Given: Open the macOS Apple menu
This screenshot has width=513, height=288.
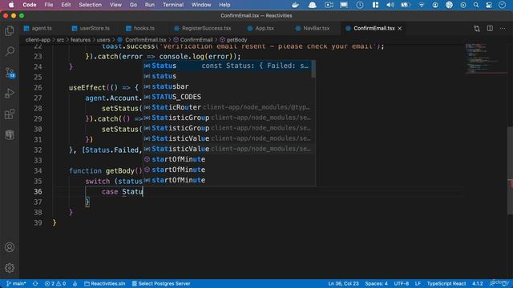Looking at the screenshot, I should [x=11, y=5].
